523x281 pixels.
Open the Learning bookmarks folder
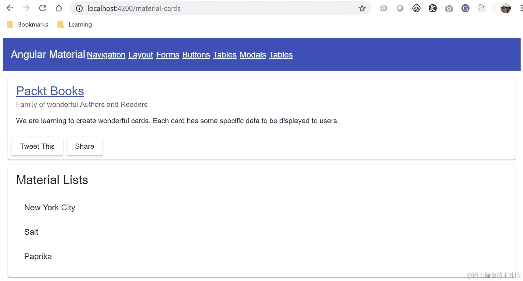coord(75,24)
